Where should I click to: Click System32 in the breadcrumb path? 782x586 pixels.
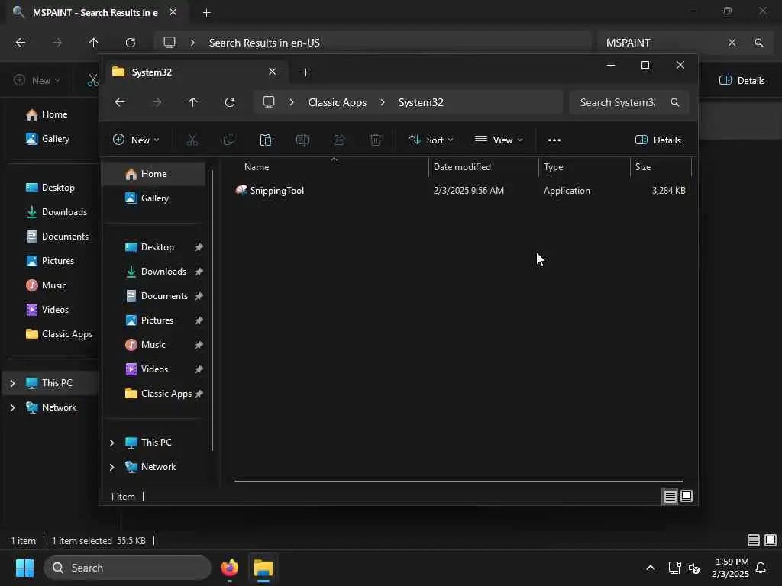click(x=421, y=102)
